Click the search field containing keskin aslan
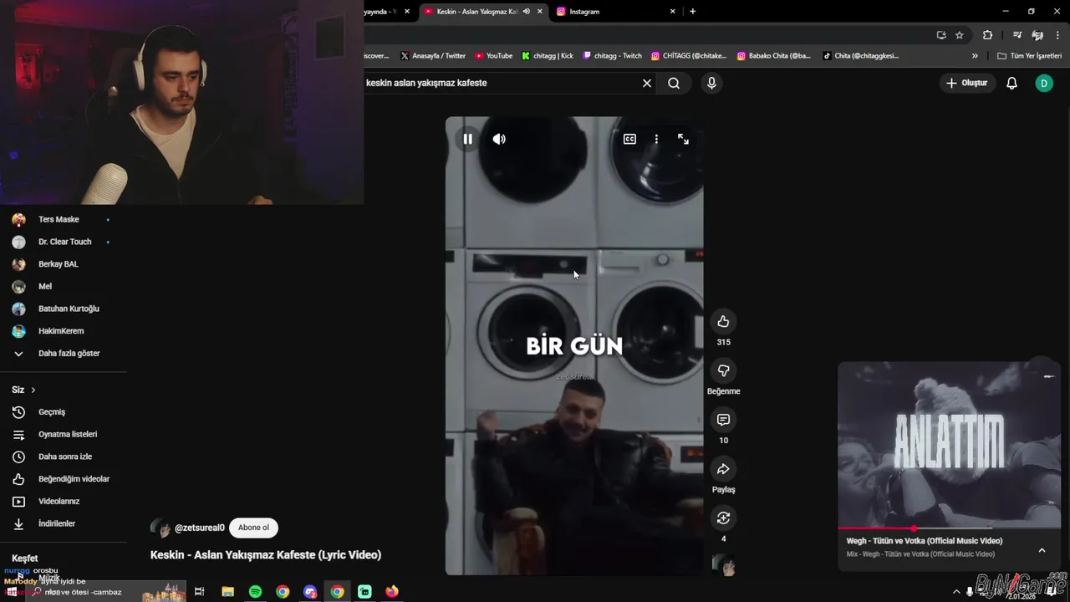Viewport: 1070px width, 602px height. (500, 83)
